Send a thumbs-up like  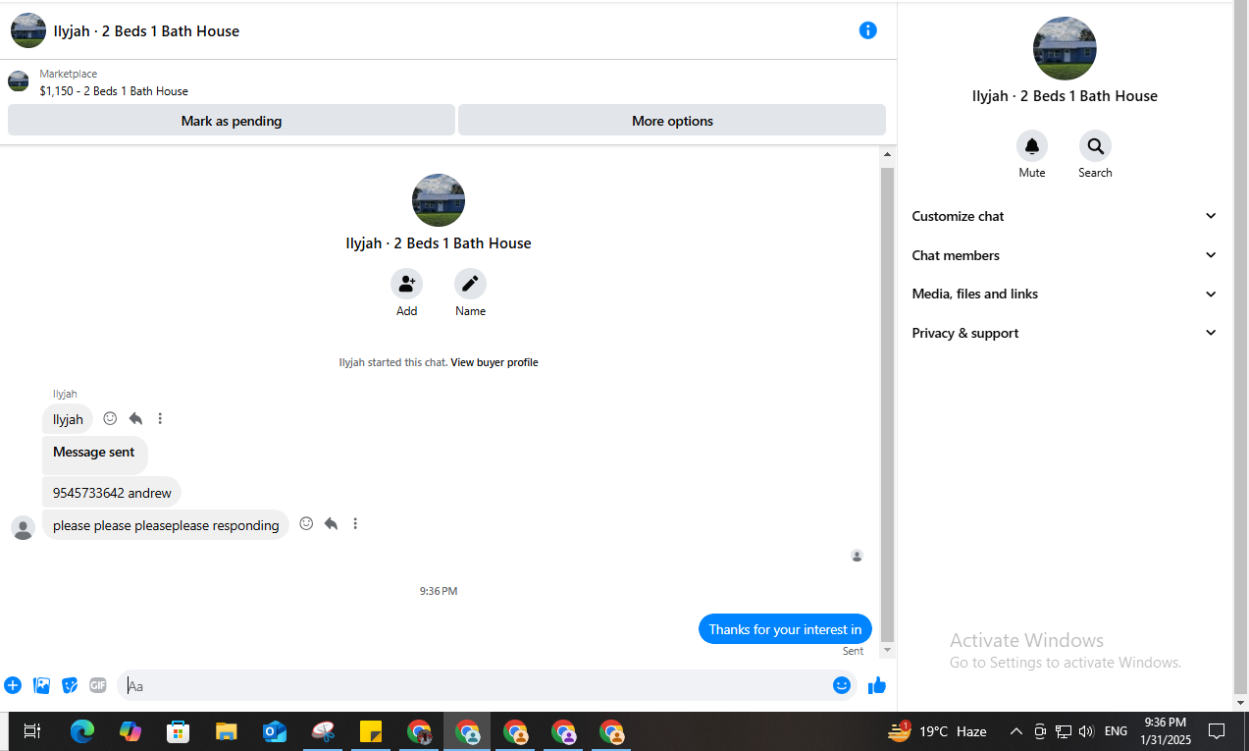[877, 685]
